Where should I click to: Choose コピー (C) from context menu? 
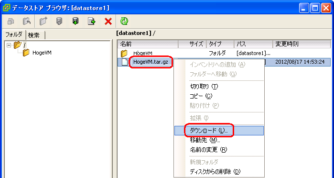click(219, 96)
